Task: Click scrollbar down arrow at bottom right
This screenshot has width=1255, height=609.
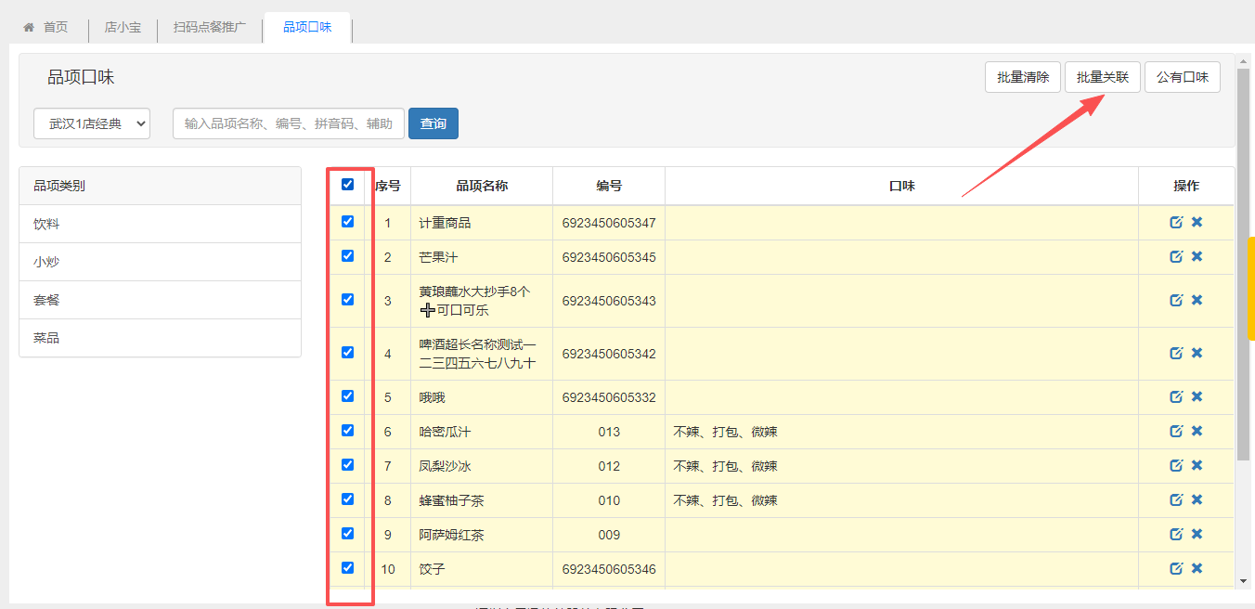Action: [x=1244, y=580]
